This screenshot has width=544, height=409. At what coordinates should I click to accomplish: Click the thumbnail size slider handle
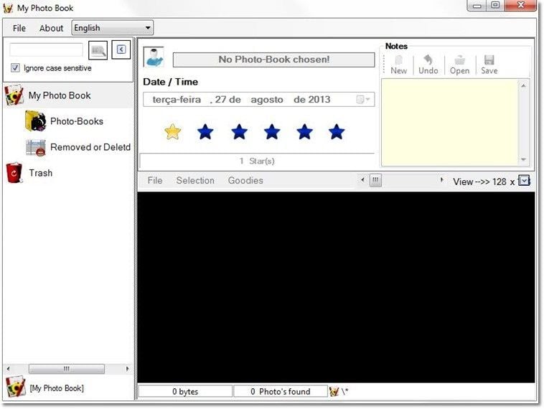375,180
